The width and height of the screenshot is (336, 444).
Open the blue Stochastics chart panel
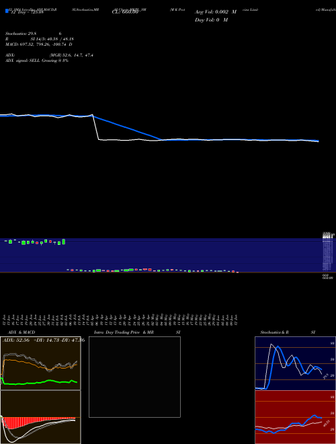pos(295,363)
